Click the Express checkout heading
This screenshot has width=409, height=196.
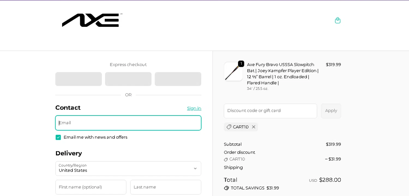pyautogui.click(x=128, y=65)
